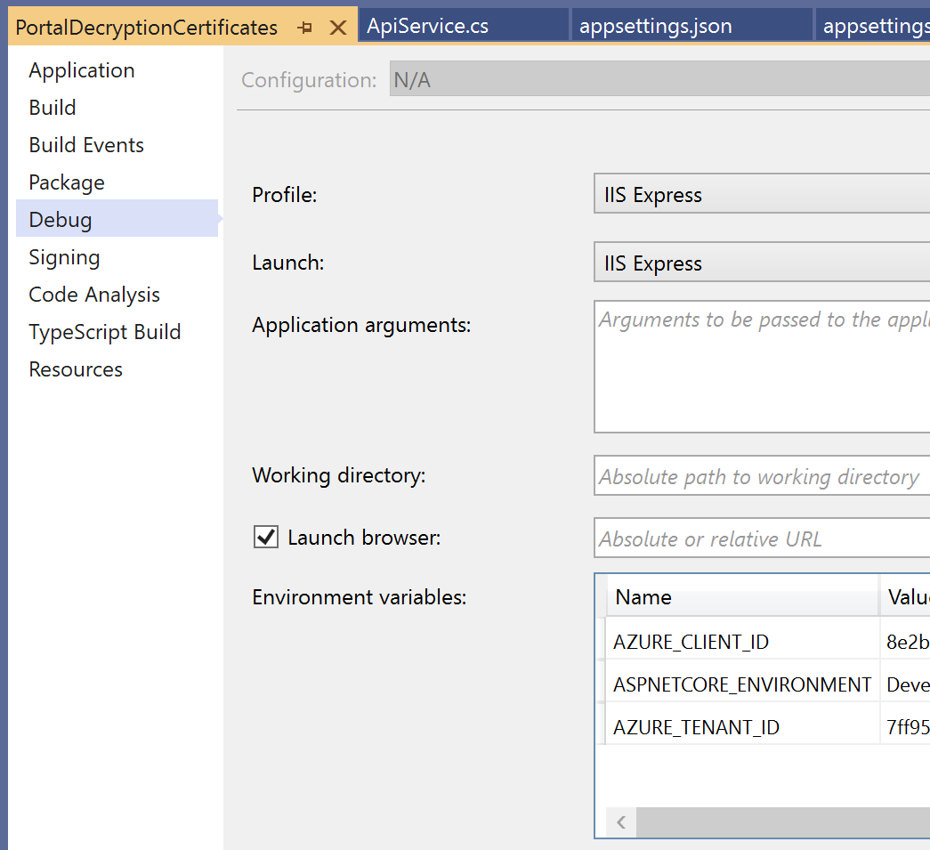Pin the PortalDecryptionCertificates tab
930x850 pixels.
coord(305,28)
